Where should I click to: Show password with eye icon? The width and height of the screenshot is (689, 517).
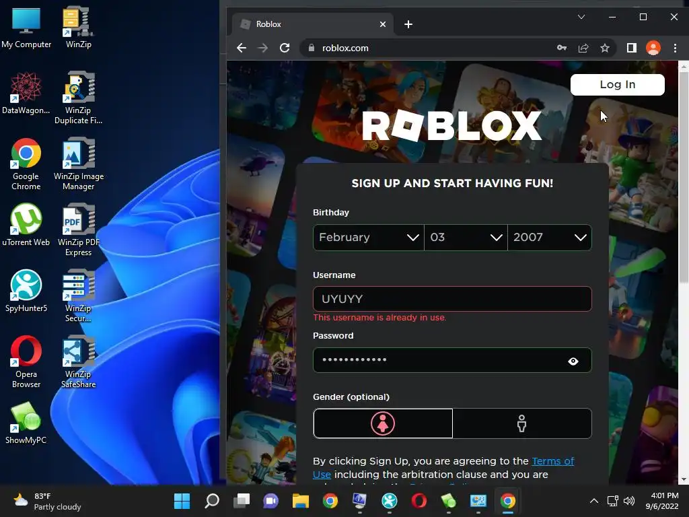[x=573, y=361]
